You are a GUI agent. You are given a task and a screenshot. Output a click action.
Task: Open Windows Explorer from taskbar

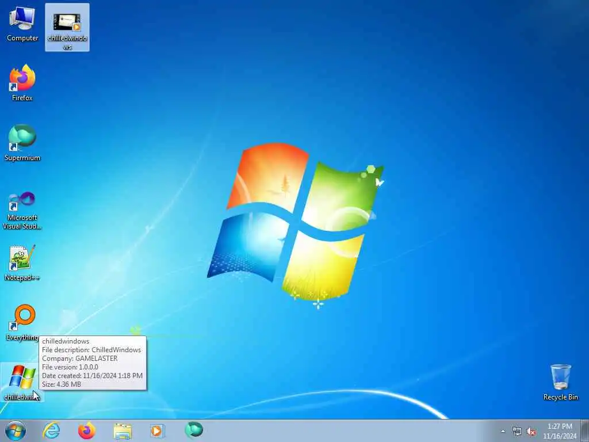[x=123, y=430]
